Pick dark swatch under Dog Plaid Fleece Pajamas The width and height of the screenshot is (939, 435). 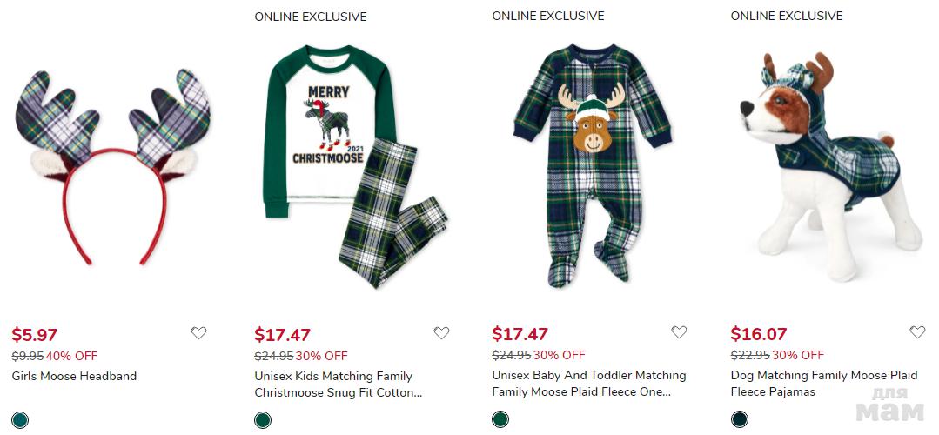(739, 419)
